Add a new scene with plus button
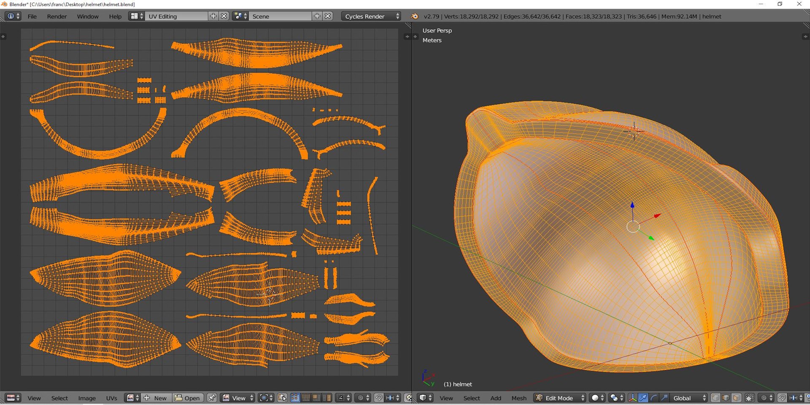Viewport: 810px width, 405px height. [317, 16]
